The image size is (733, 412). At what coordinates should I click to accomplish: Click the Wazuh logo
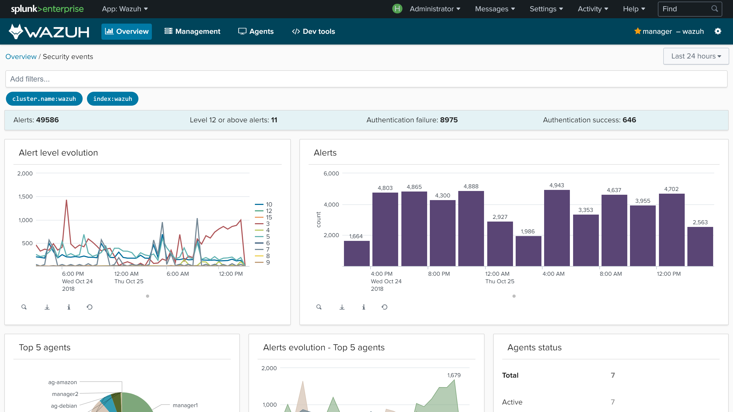[x=49, y=31]
